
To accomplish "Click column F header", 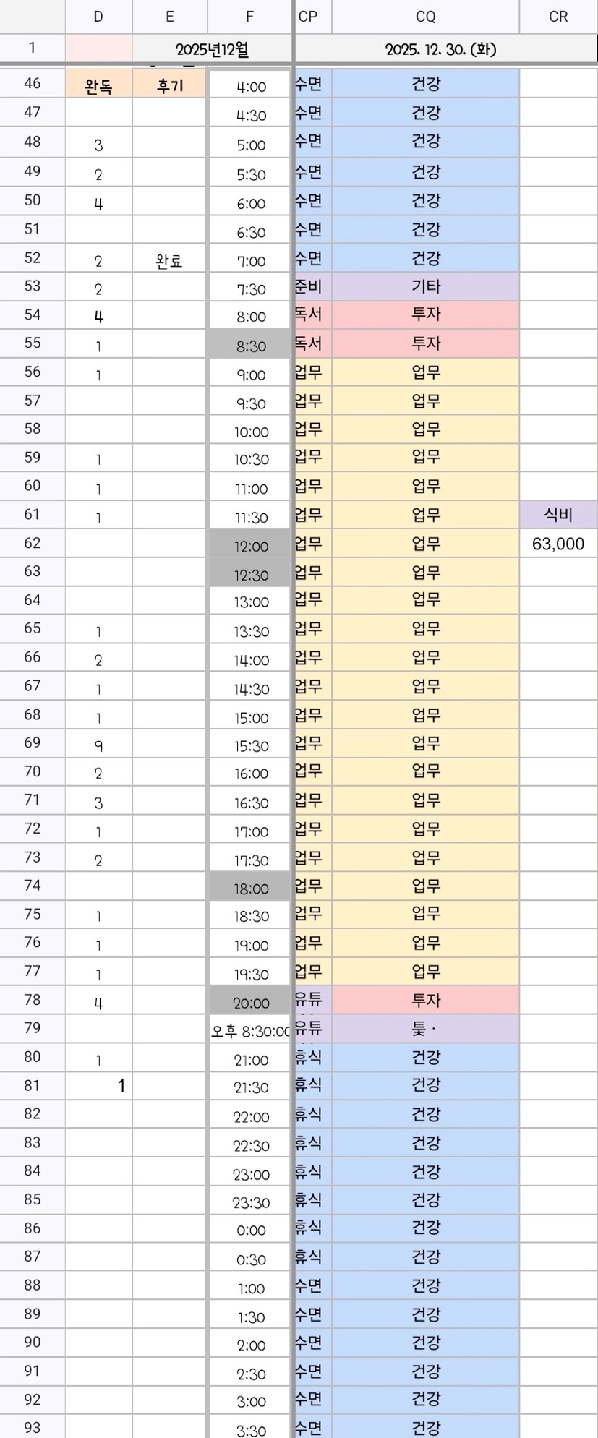I will tap(249, 17).
